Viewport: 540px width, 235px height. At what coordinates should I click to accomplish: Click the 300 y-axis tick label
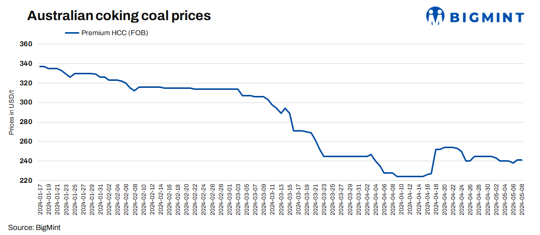coord(27,102)
